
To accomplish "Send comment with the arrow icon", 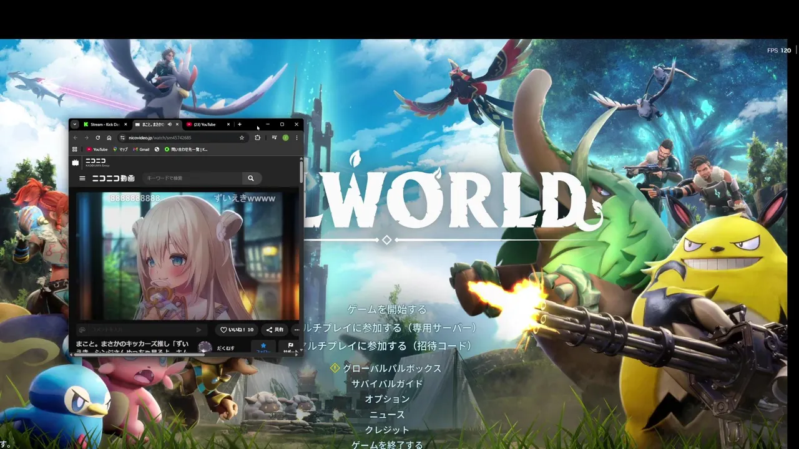I will click(199, 330).
